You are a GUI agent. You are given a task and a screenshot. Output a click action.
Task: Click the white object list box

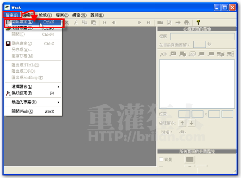(x=197, y=84)
